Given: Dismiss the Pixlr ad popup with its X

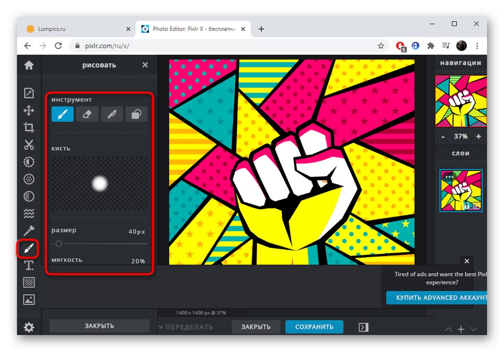Looking at the screenshot, I should click(467, 261).
